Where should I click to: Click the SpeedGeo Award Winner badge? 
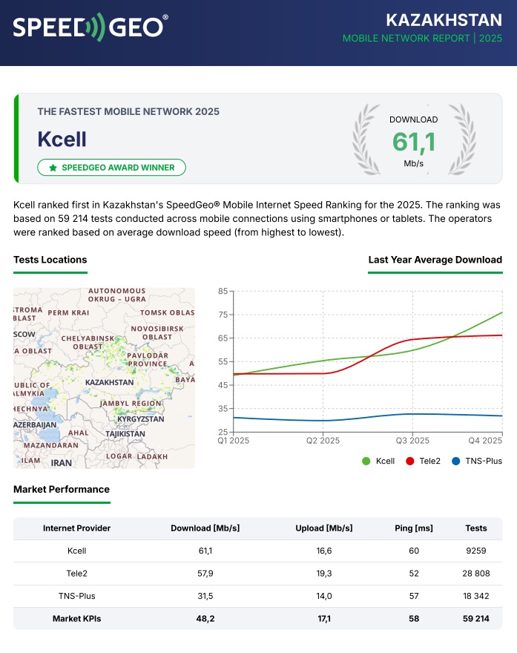point(111,168)
